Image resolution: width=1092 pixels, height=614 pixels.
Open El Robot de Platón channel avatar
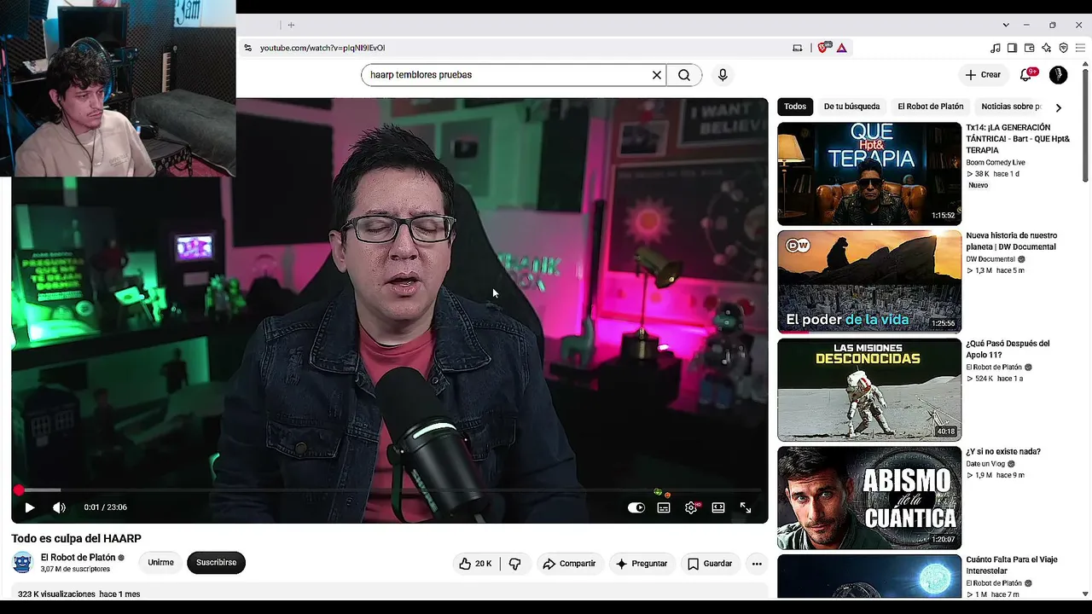pyautogui.click(x=22, y=563)
